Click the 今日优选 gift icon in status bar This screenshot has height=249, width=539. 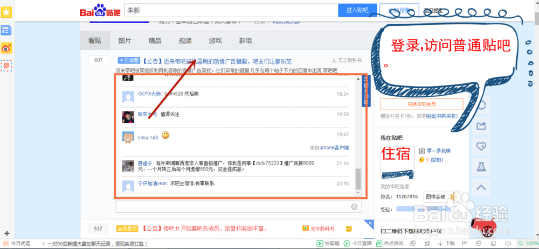click(x=6, y=244)
